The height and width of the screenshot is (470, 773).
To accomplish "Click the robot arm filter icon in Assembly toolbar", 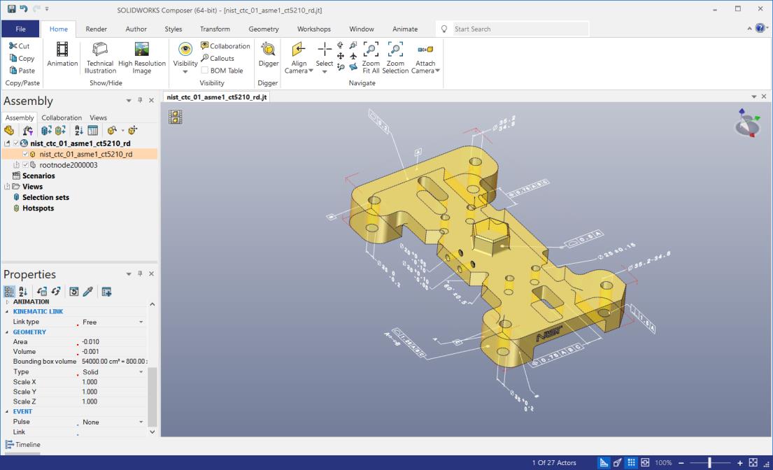I will coord(27,131).
